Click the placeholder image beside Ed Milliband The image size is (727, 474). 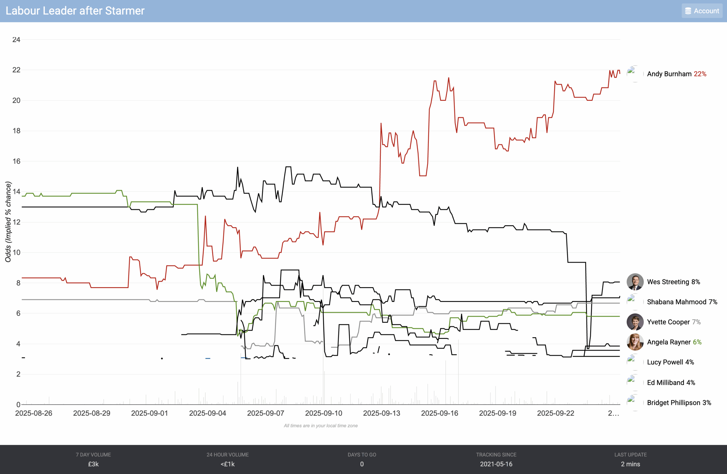tap(631, 380)
